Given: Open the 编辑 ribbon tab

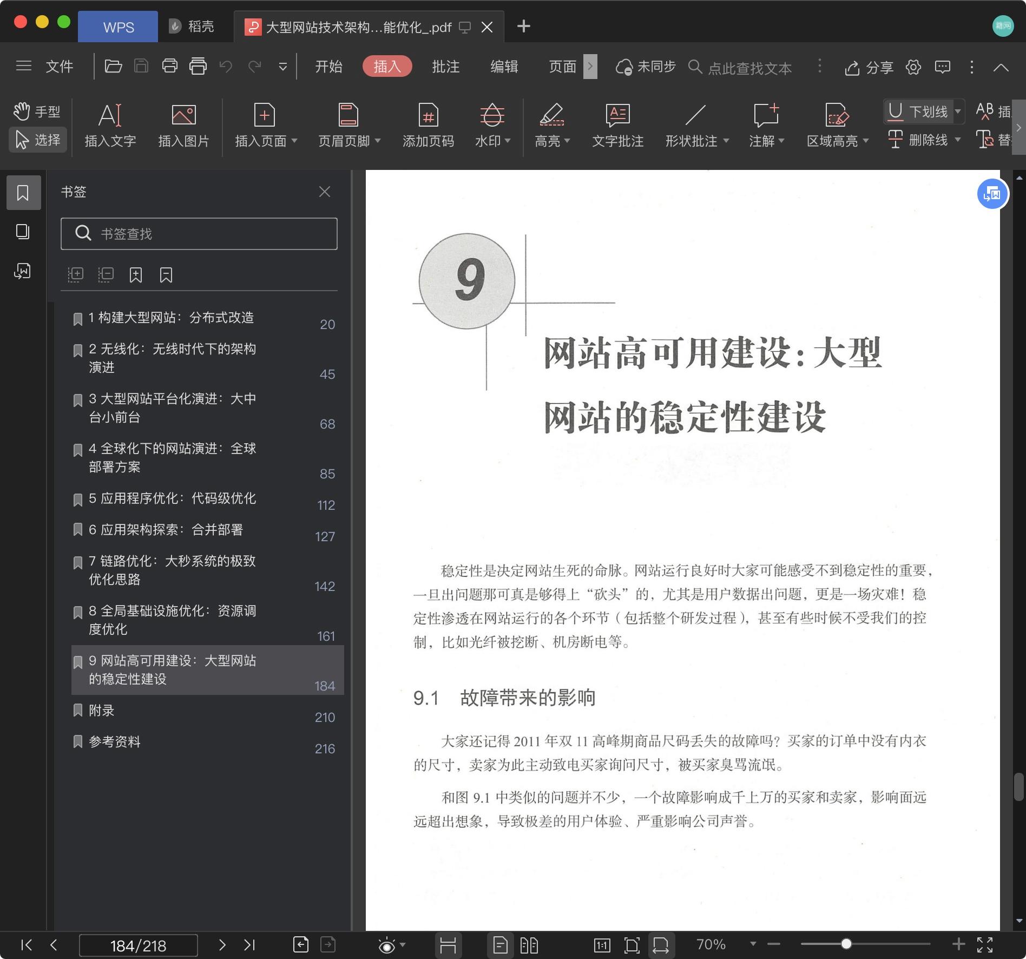Looking at the screenshot, I should pyautogui.click(x=504, y=67).
